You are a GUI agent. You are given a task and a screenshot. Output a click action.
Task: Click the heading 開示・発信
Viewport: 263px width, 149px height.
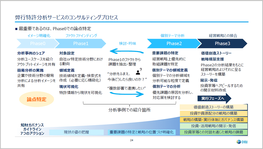[209, 80]
